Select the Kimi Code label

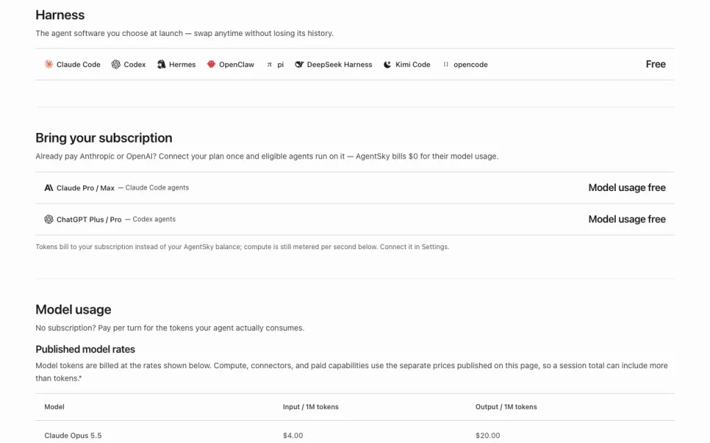[x=413, y=64]
